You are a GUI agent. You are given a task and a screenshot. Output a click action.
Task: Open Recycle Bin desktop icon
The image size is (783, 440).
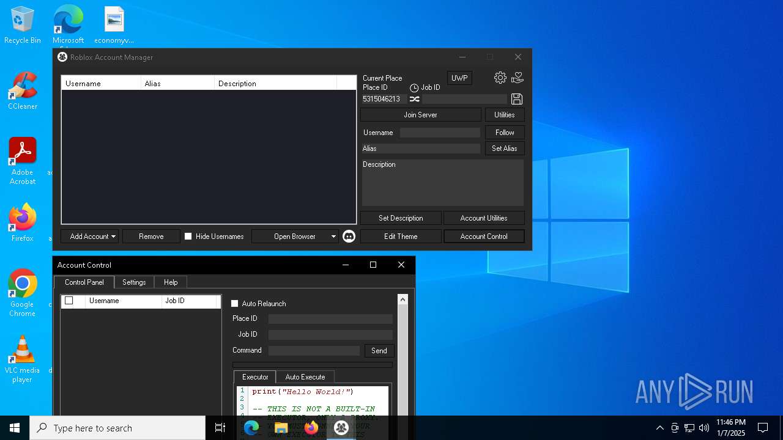pos(23,26)
